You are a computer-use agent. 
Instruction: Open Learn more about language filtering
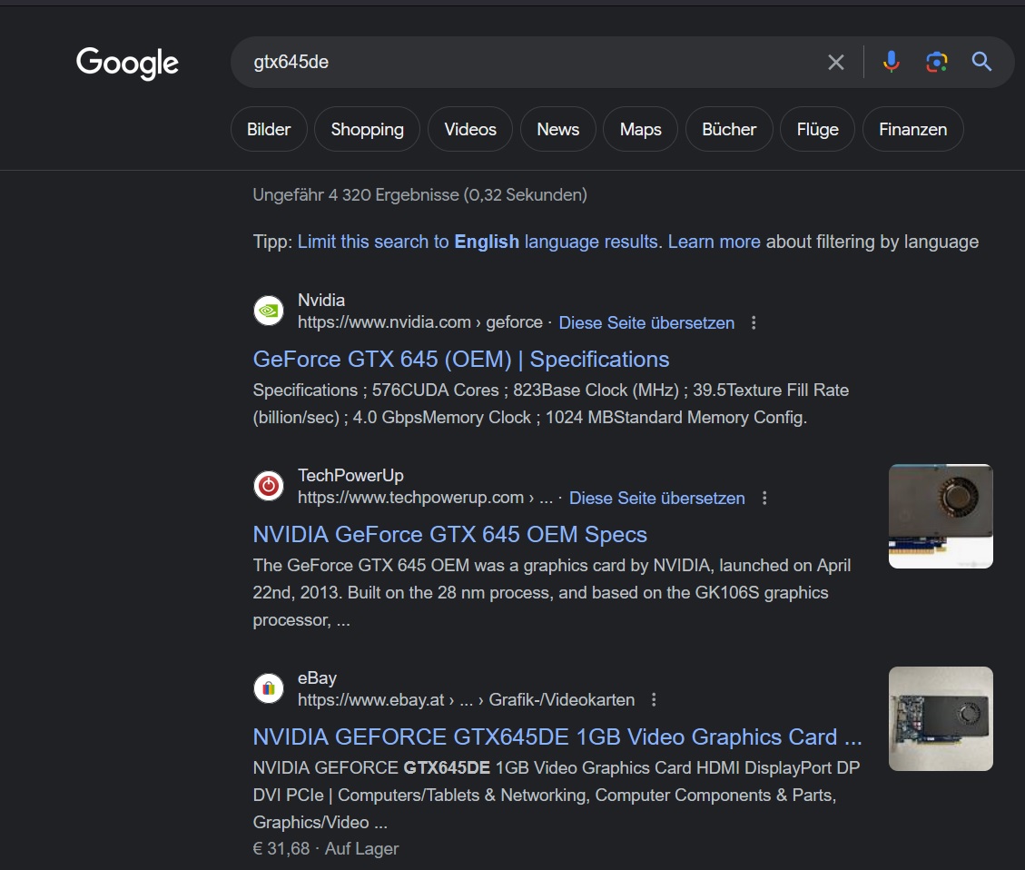(x=714, y=242)
